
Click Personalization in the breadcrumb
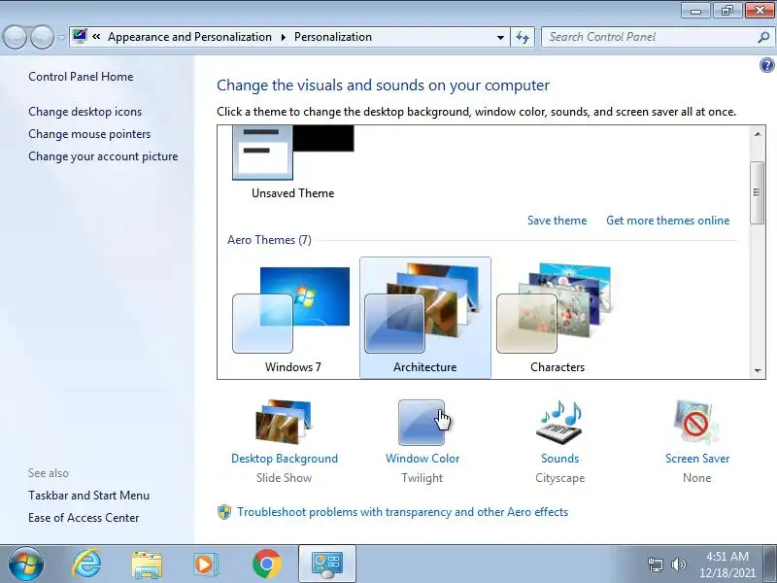click(333, 37)
